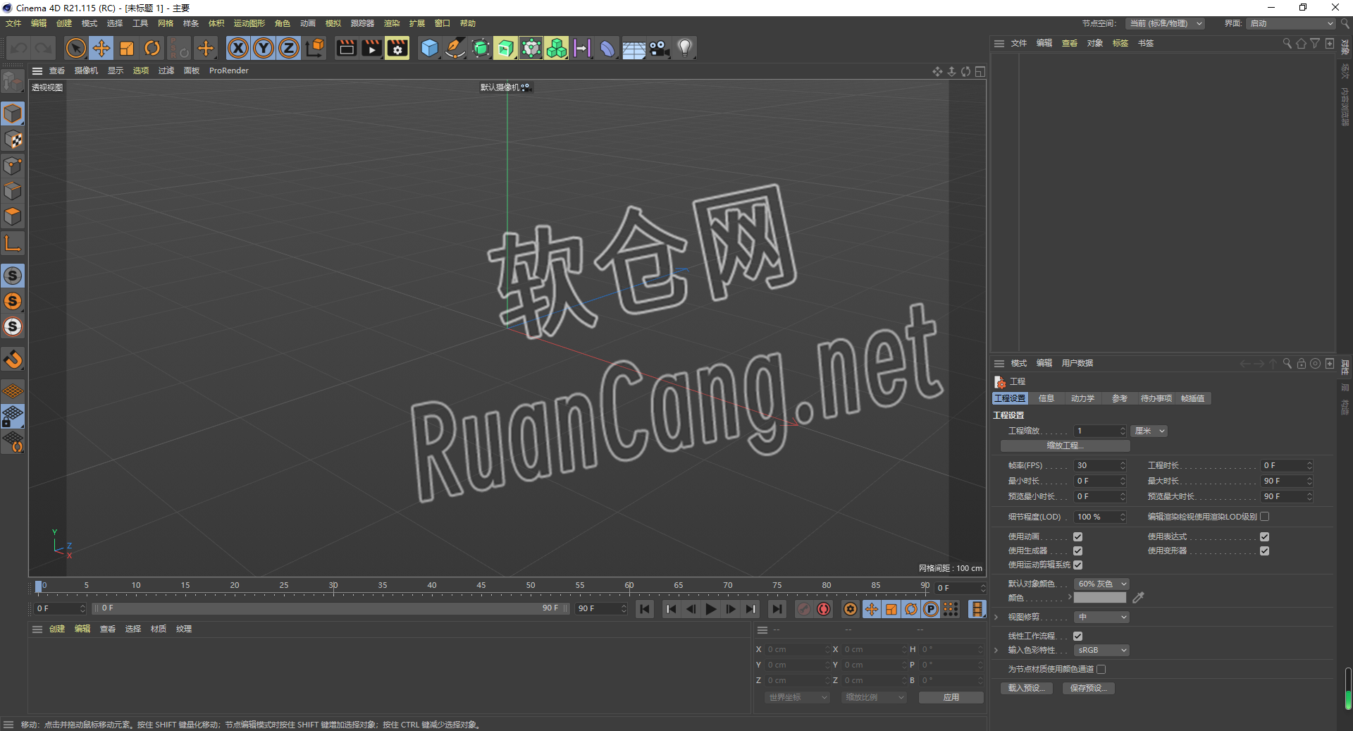Open the 厘米 unit dropdown
The width and height of the screenshot is (1353, 731).
pyautogui.click(x=1149, y=431)
